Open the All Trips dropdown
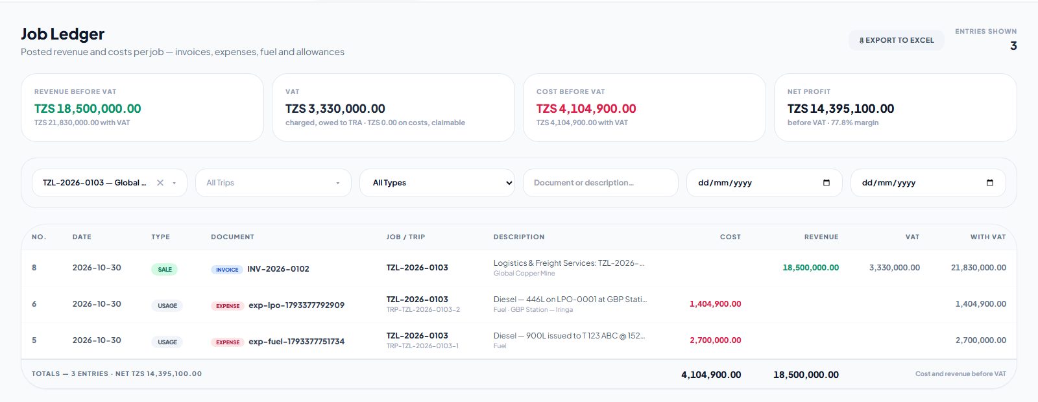This screenshot has height=402, width=1038. tap(273, 183)
